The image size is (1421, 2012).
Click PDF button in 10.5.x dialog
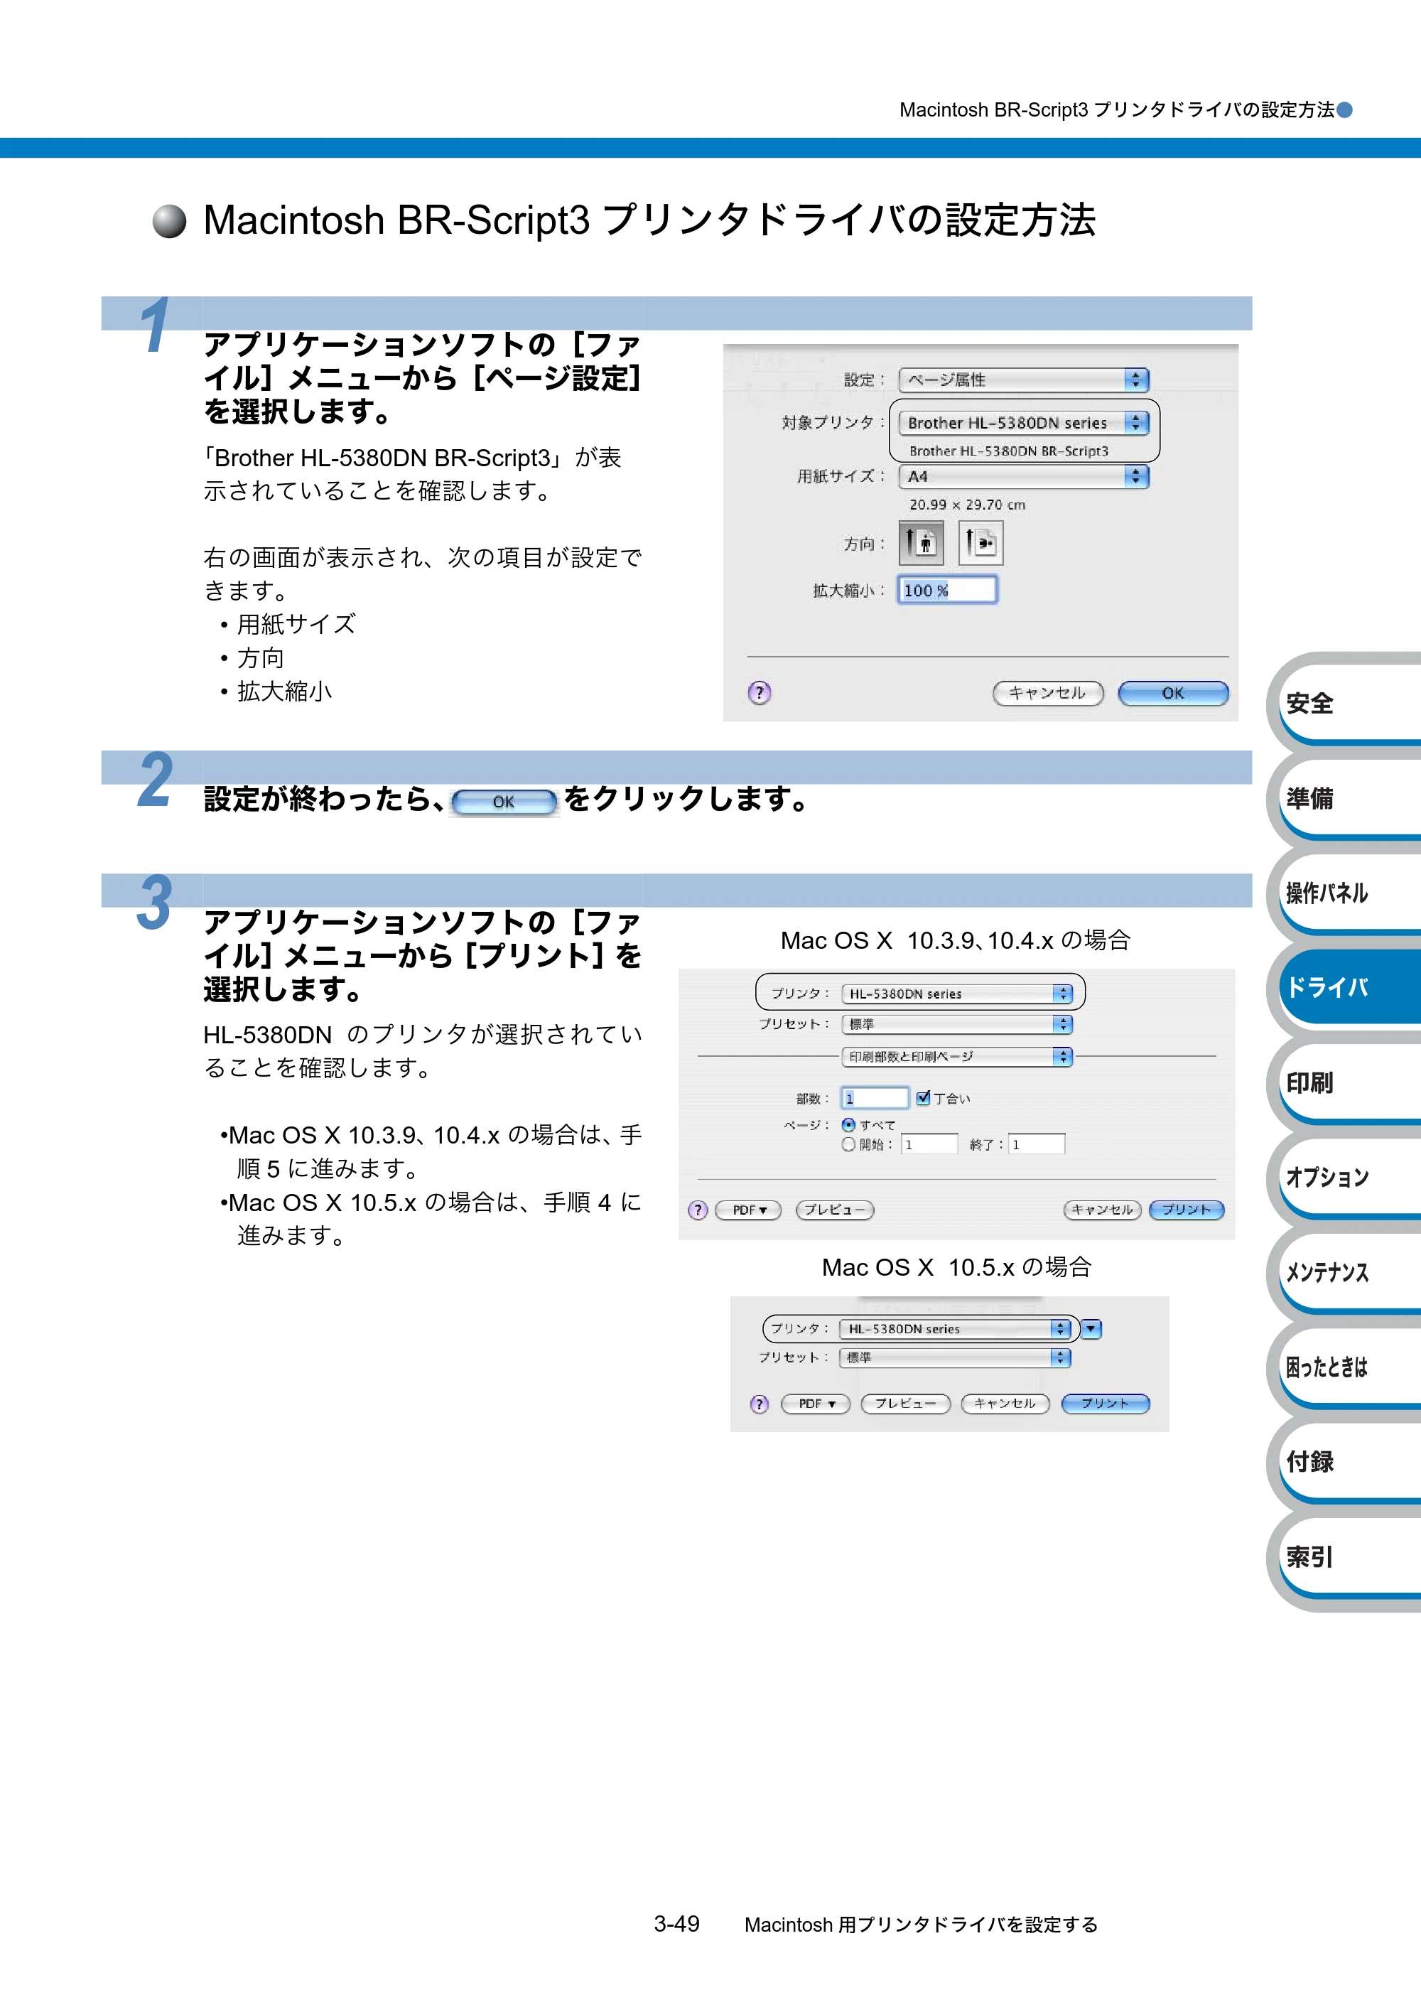(x=816, y=1404)
